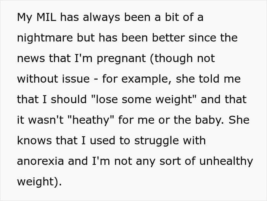Click the word "without" starting fourth line
The height and width of the screenshot is (201, 267).
[x=37, y=79]
